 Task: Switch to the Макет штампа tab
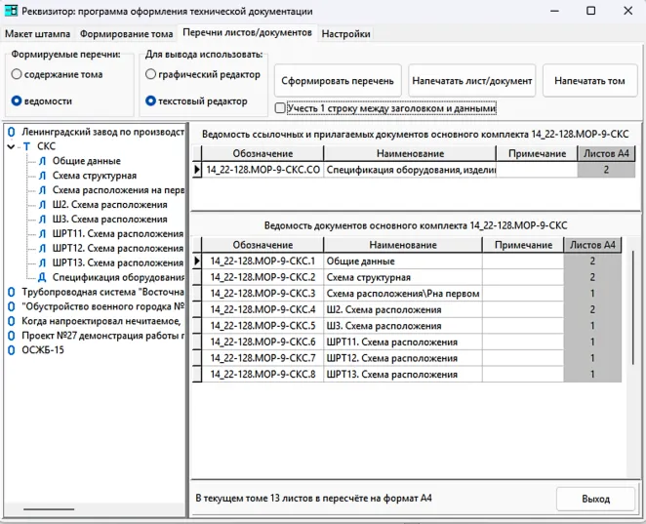tap(38, 33)
